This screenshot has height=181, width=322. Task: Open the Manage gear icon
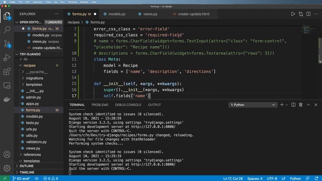7,168
